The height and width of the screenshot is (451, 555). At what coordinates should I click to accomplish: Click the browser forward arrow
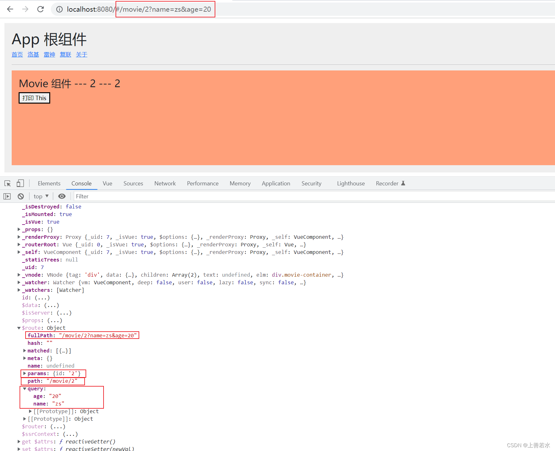click(25, 9)
